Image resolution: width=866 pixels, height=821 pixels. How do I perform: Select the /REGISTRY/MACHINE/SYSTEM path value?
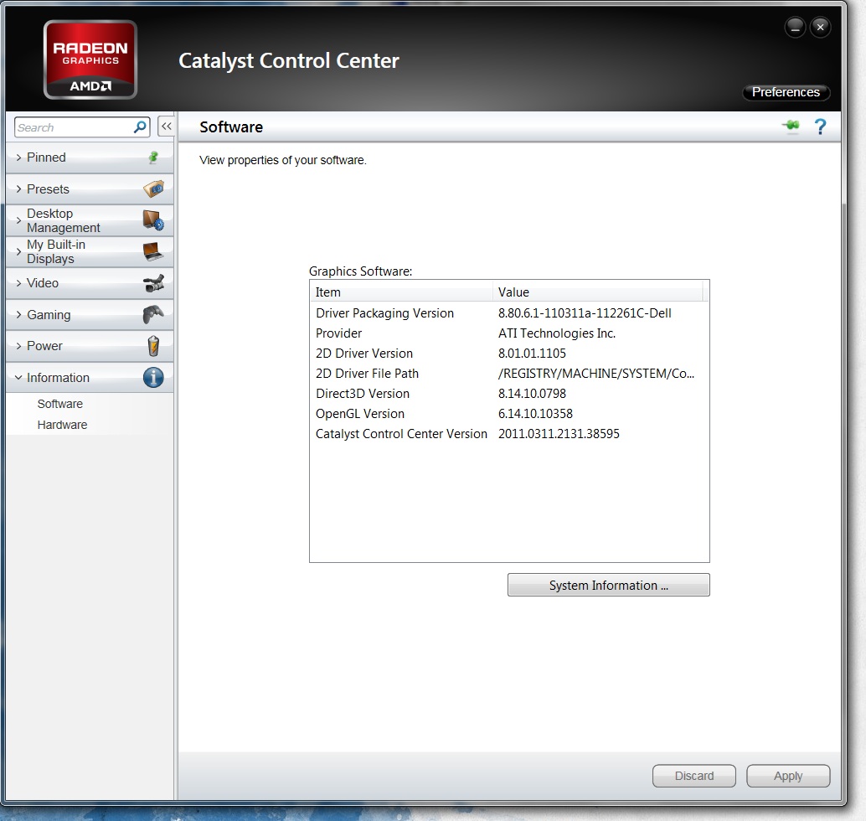click(596, 374)
